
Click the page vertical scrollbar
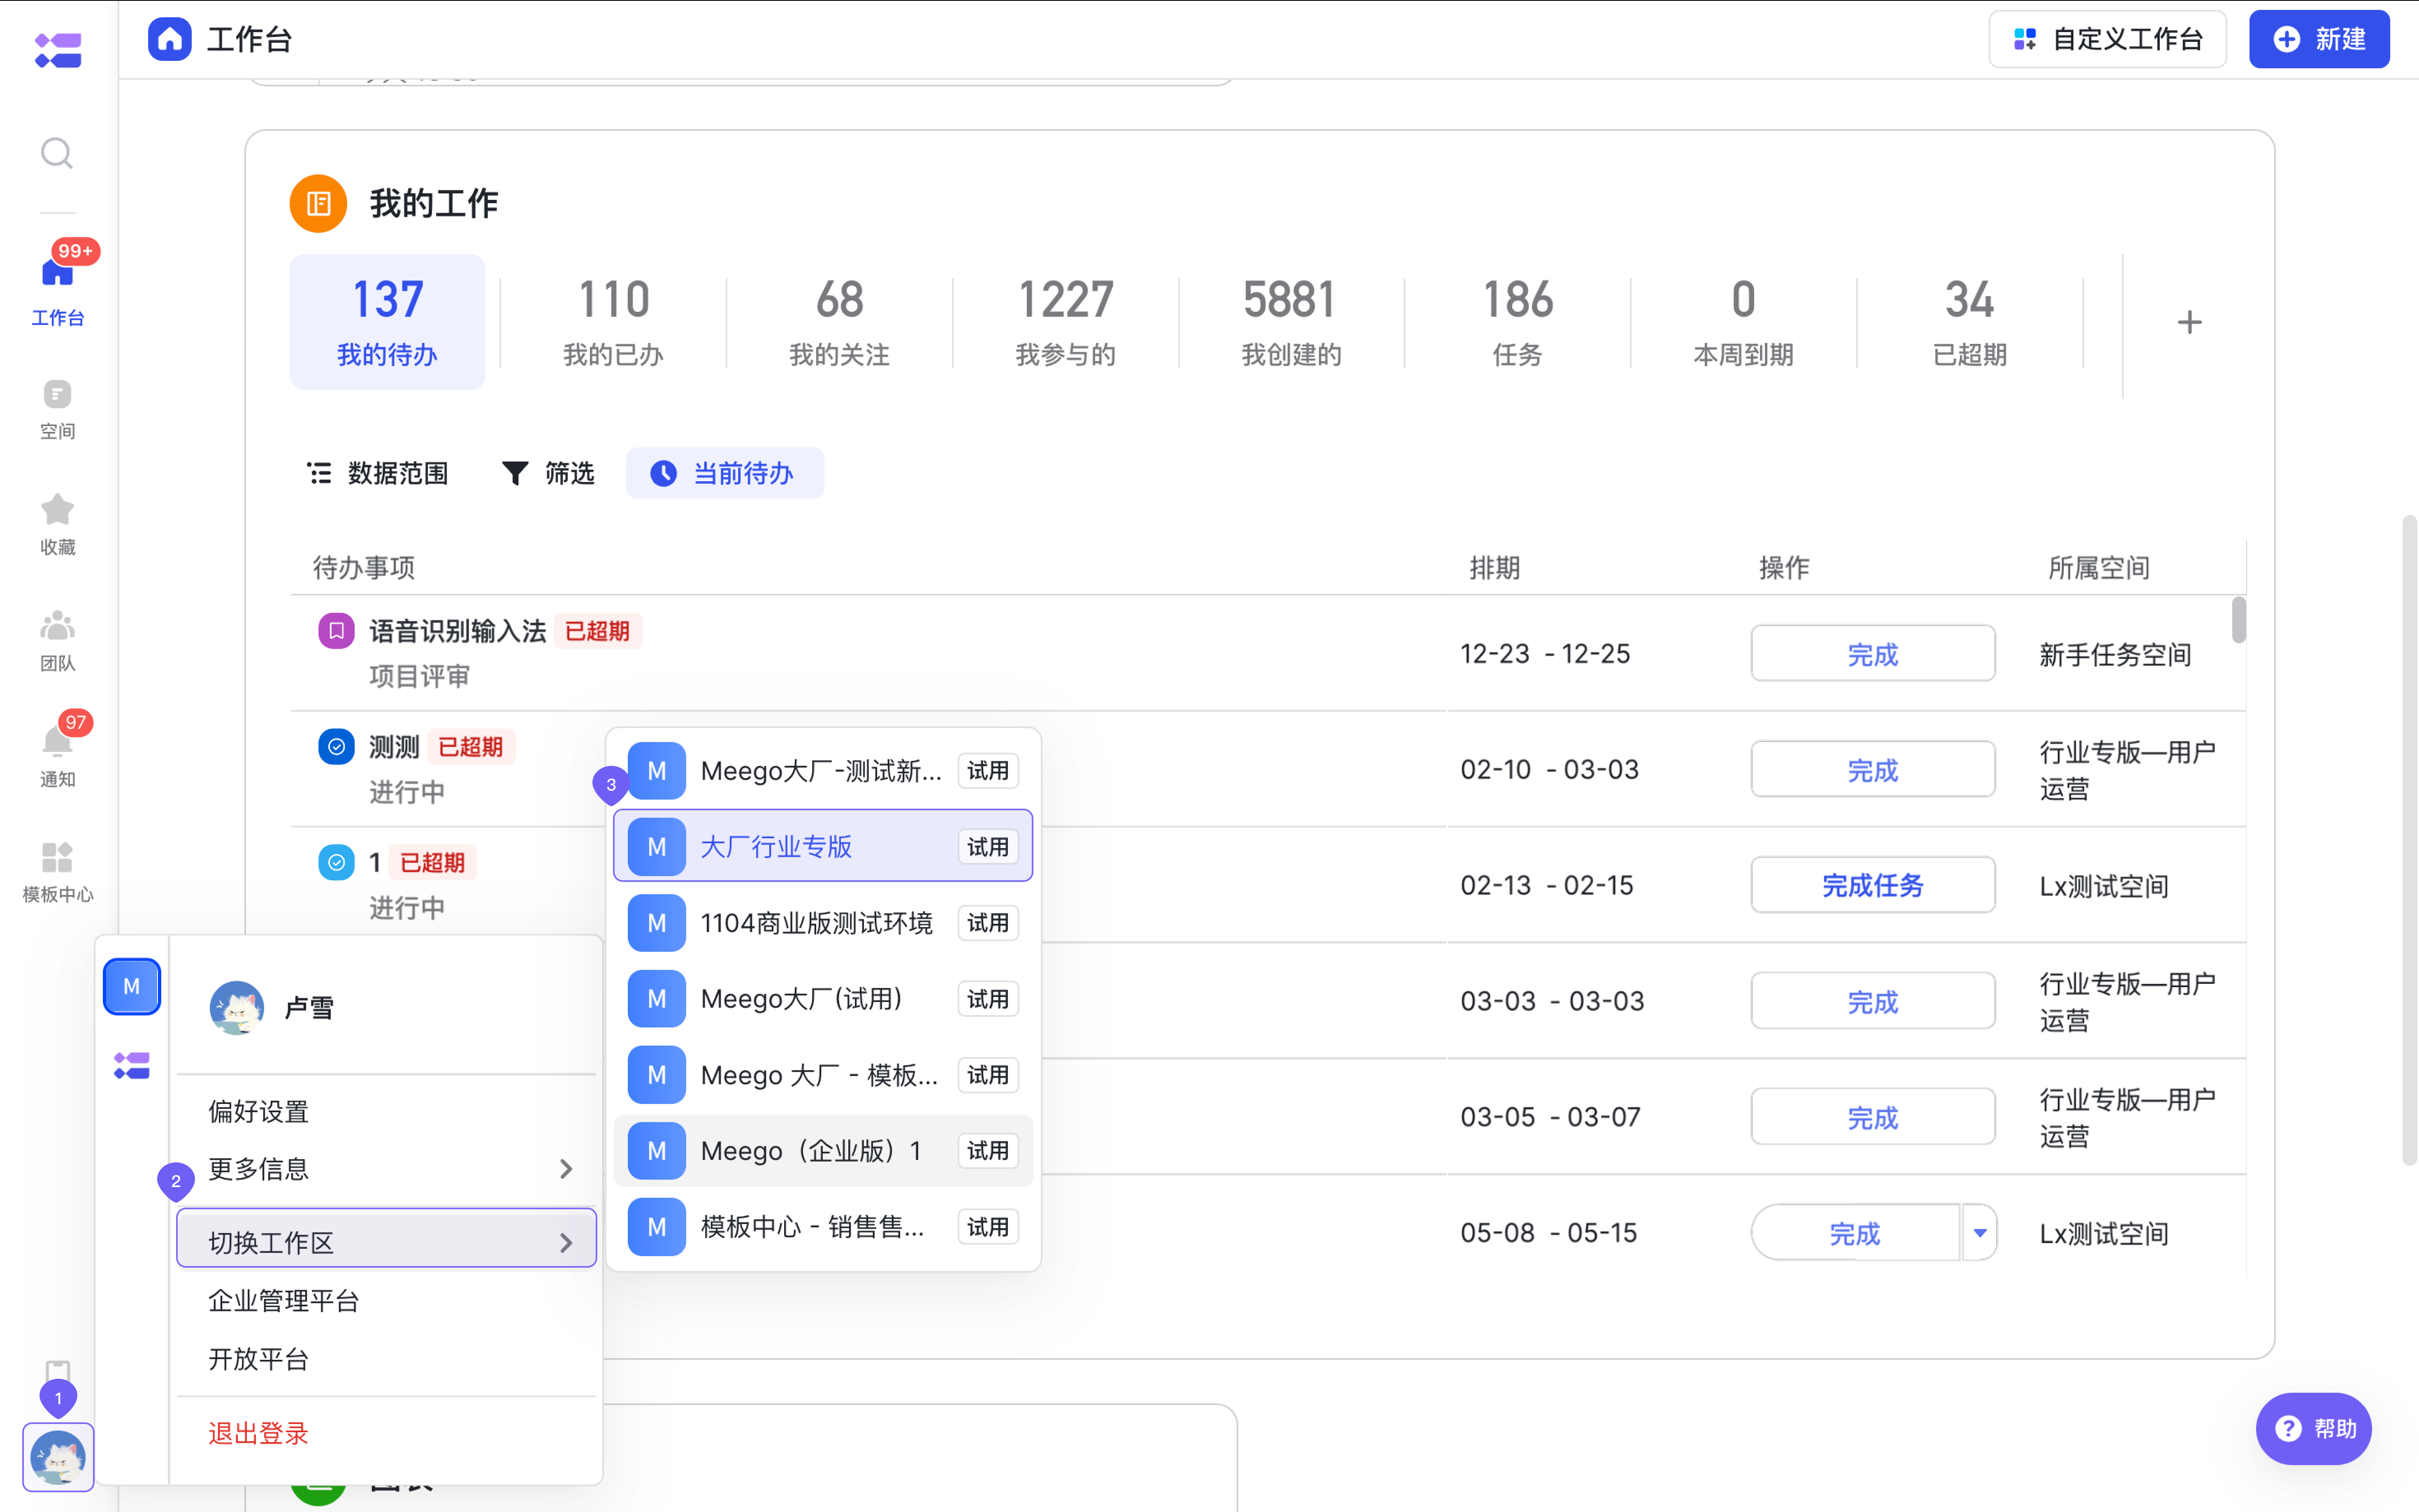2409,840
